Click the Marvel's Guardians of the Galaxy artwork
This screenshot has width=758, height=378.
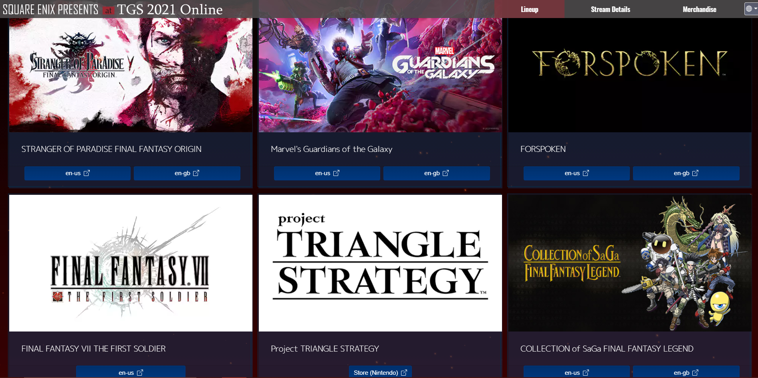pos(380,75)
